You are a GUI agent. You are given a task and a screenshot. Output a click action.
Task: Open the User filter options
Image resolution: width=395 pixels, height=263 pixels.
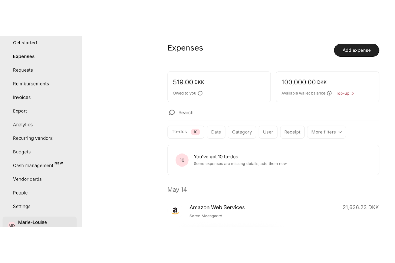coord(268,132)
